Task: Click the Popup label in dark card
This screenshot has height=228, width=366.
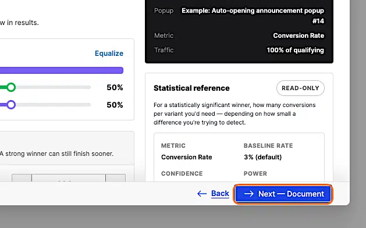Action: pos(164,10)
